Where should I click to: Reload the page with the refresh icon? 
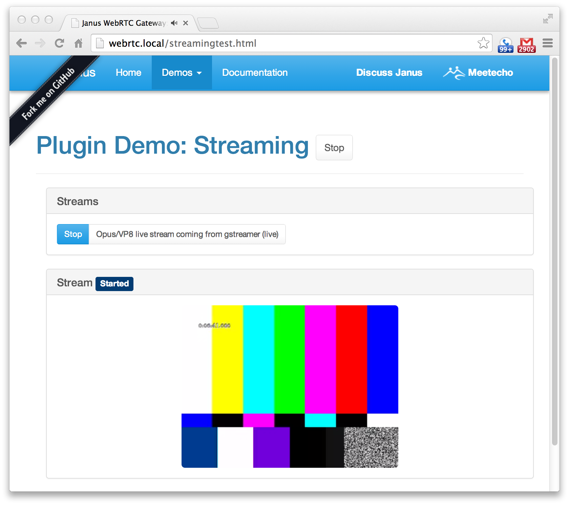pos(60,43)
